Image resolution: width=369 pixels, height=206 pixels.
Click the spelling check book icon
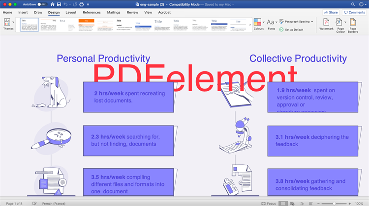pos(34,204)
